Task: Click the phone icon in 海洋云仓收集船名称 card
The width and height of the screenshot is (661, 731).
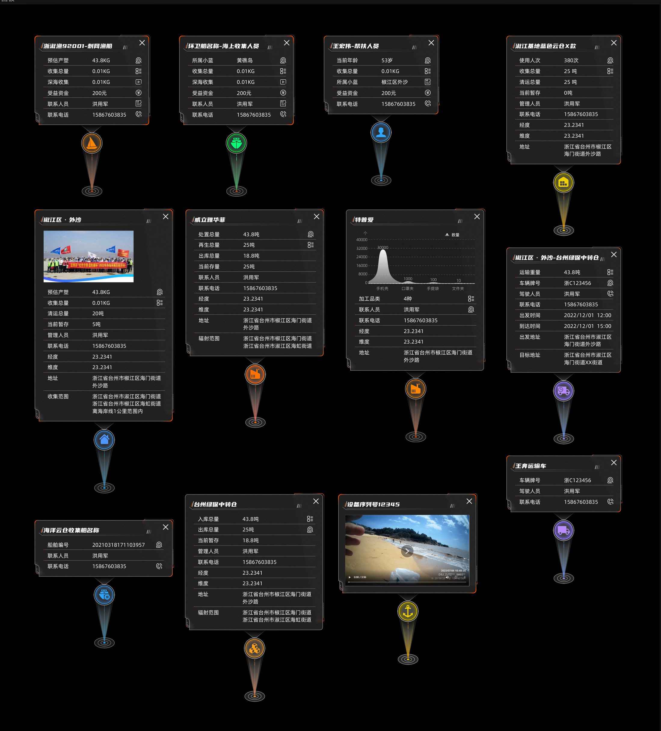Action: [x=159, y=566]
